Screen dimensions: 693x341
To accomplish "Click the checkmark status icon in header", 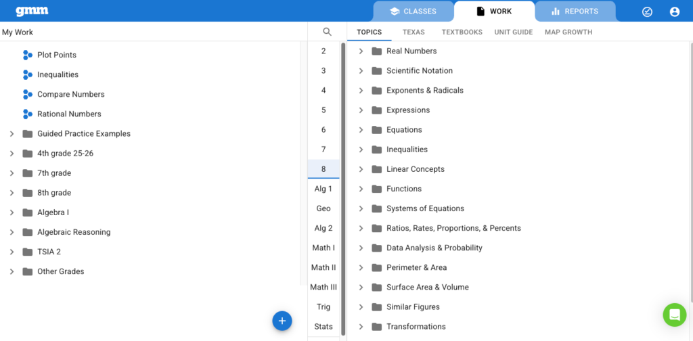I will tap(647, 12).
